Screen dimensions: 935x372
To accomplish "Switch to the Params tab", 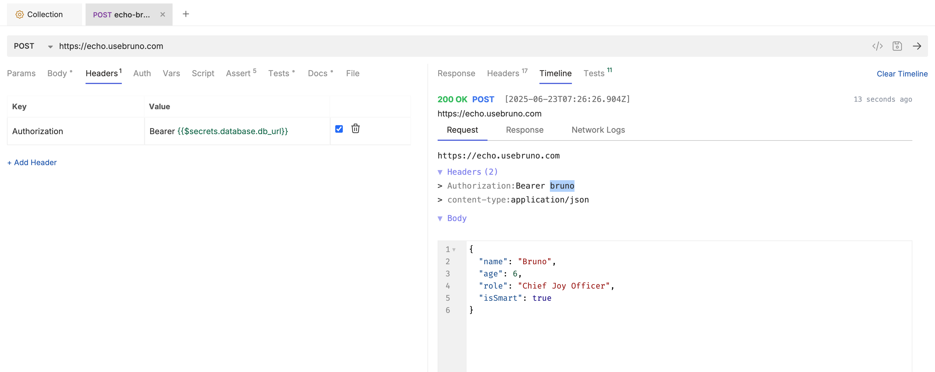I will (x=21, y=73).
